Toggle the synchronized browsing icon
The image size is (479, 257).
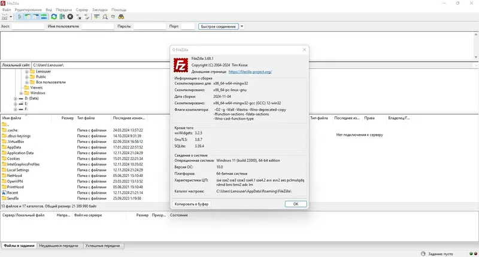113,17
